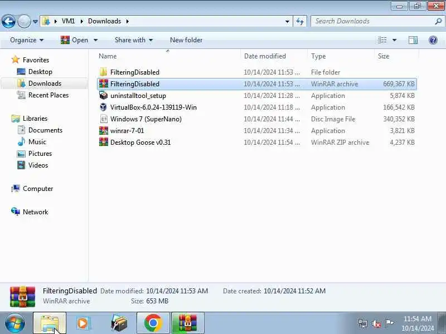The height and width of the screenshot is (334, 446).
Task: Click the Show desktop strip
Action: coord(442,323)
